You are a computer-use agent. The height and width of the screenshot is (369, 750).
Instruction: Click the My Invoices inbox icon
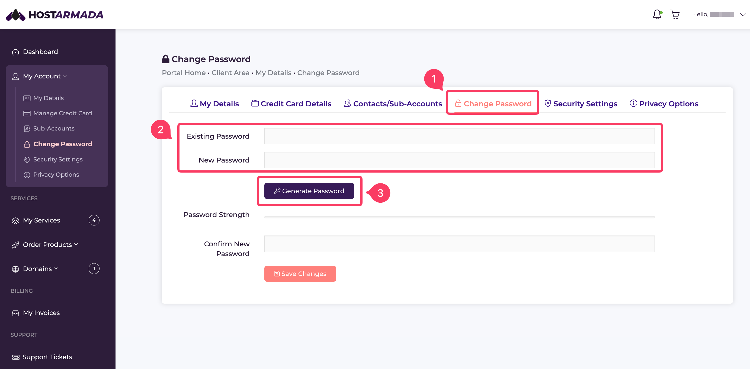[15, 313]
